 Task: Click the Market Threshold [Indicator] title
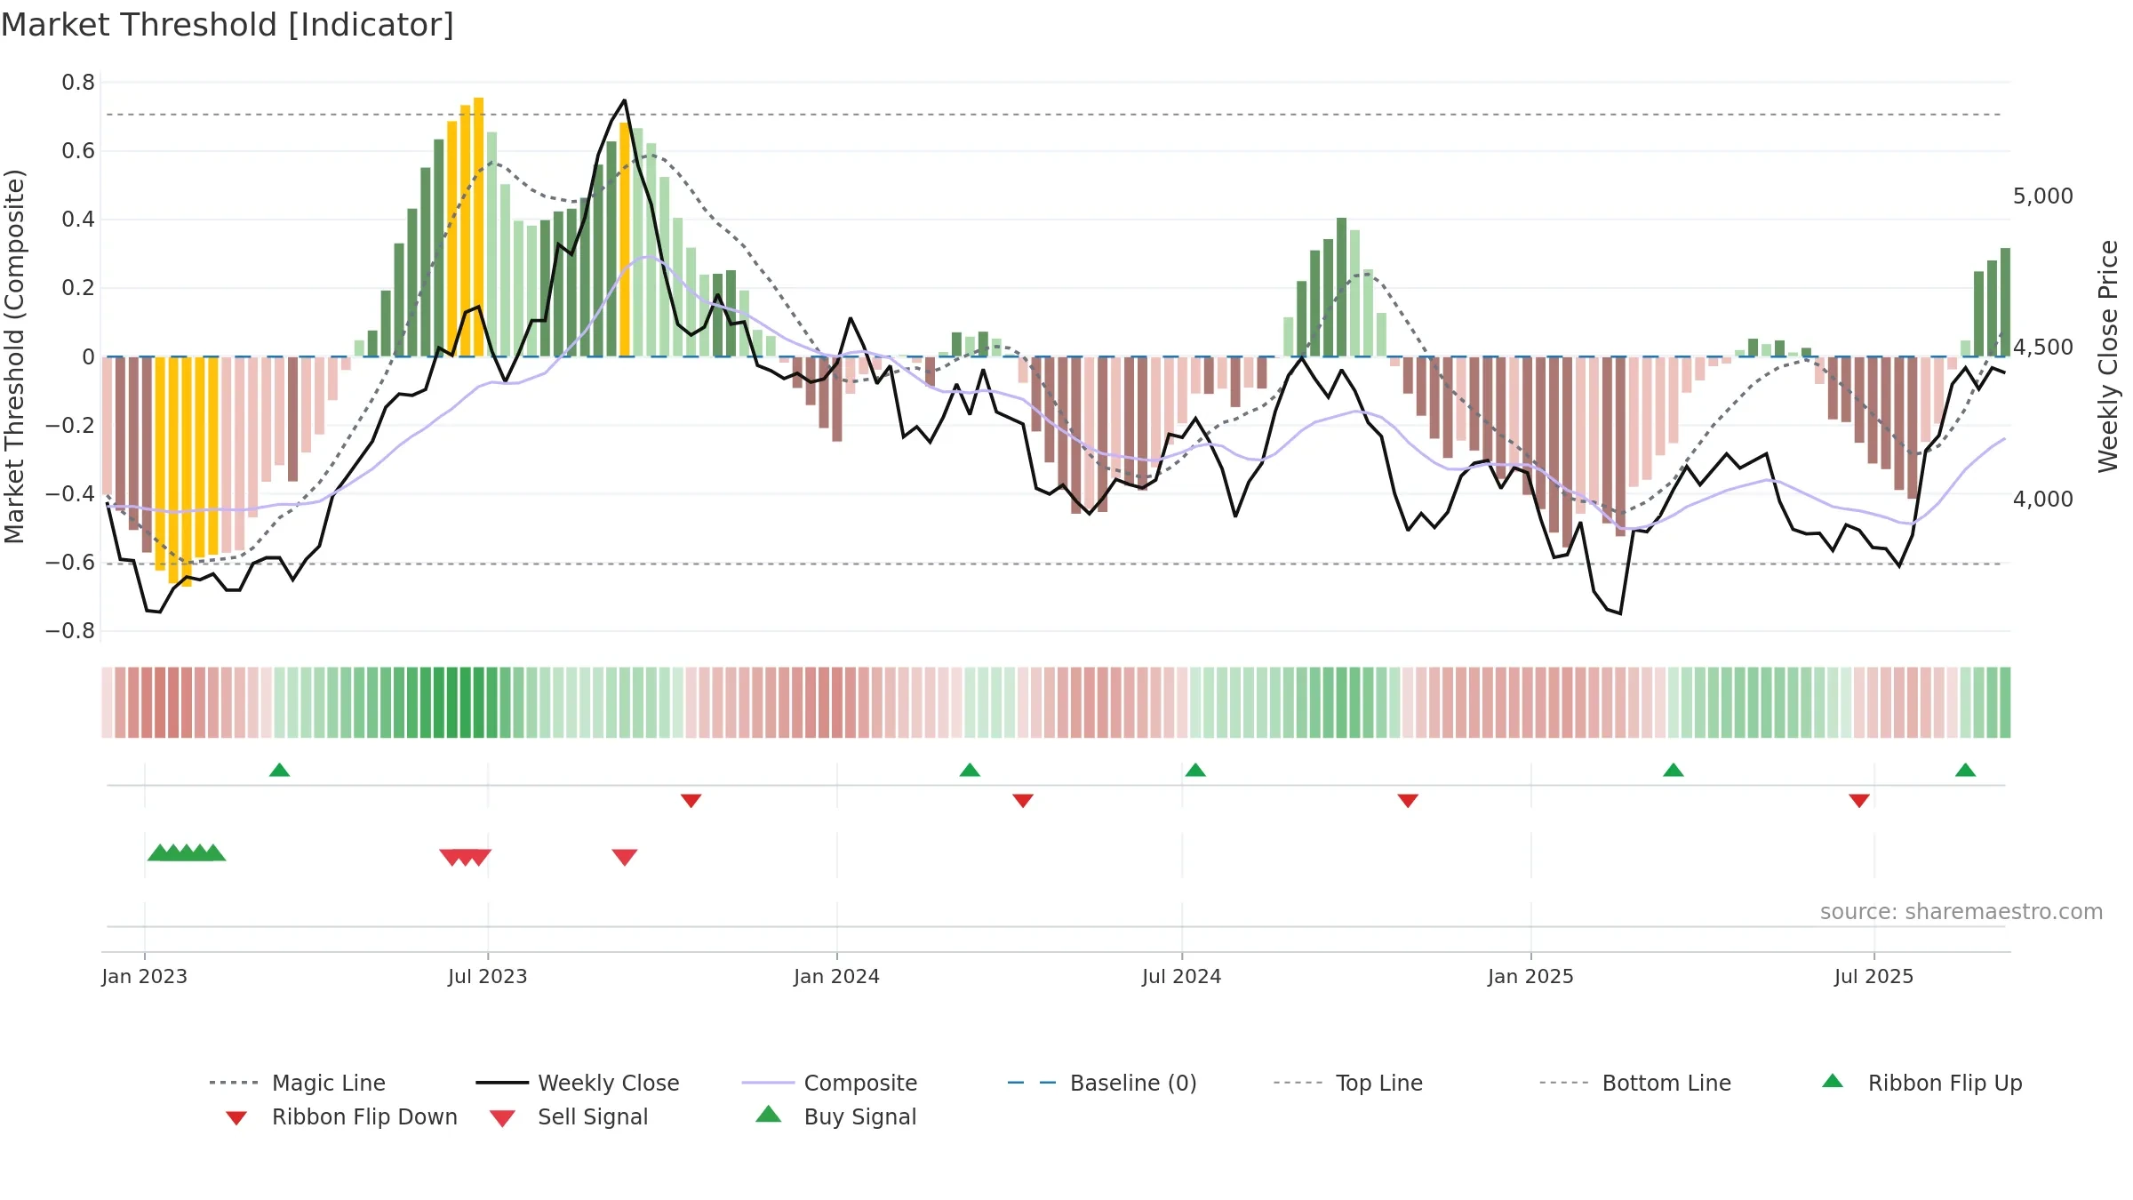click(x=228, y=25)
